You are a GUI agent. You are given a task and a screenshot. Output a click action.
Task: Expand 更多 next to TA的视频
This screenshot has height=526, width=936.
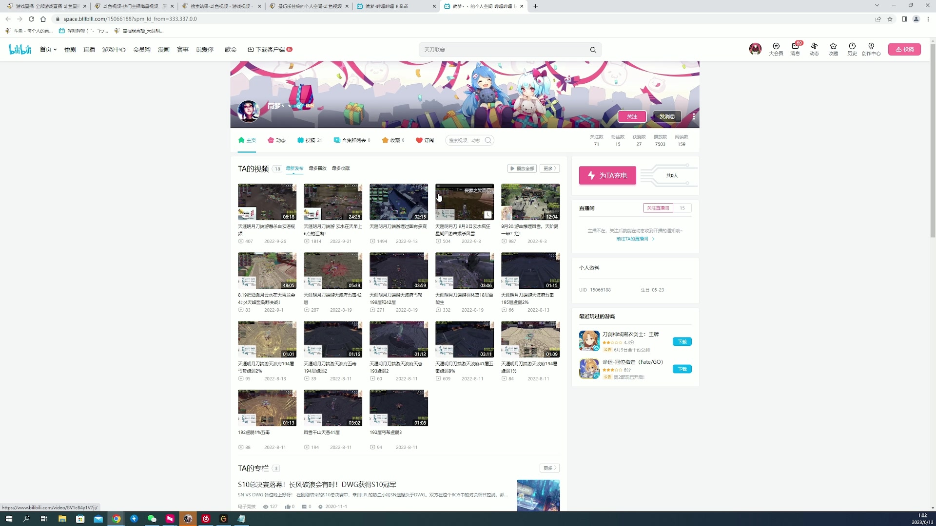549,168
